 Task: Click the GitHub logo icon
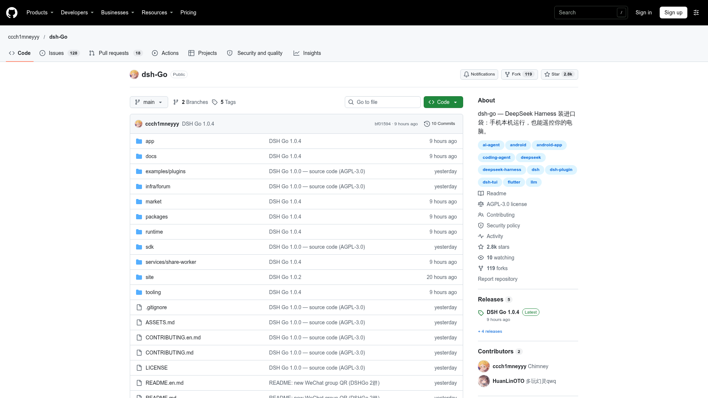coord(12,13)
